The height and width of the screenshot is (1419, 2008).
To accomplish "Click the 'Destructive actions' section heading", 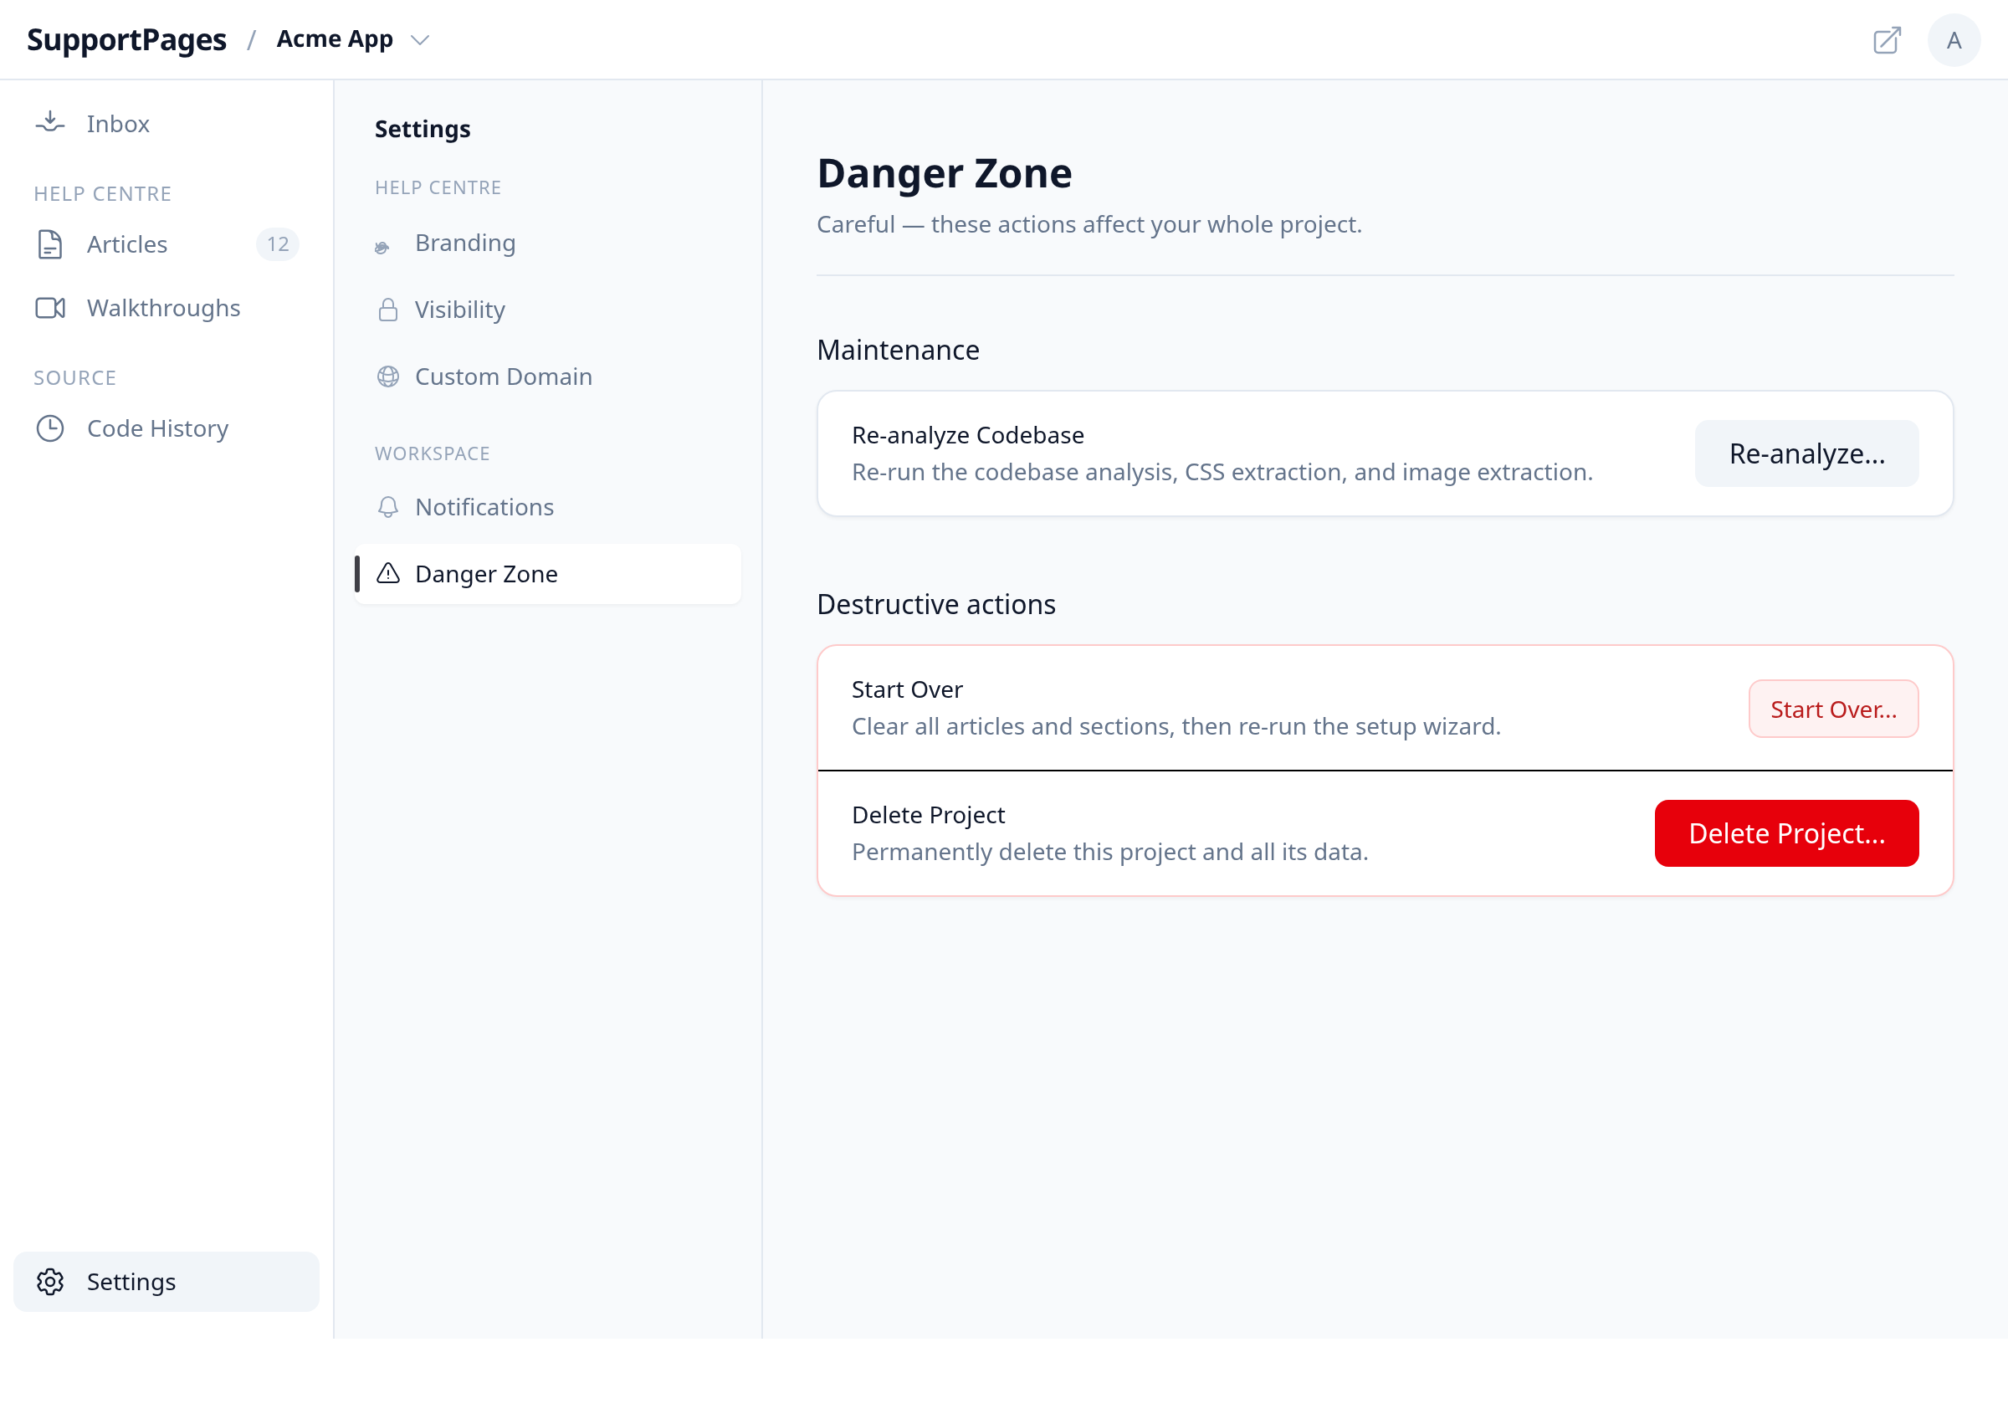I will pyautogui.click(x=935, y=604).
